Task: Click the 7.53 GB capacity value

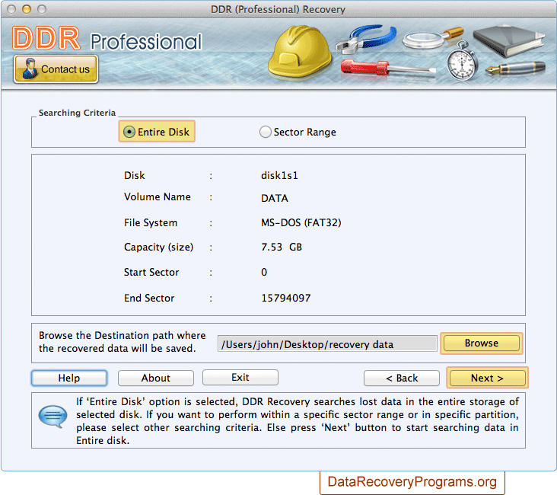Action: (x=282, y=247)
